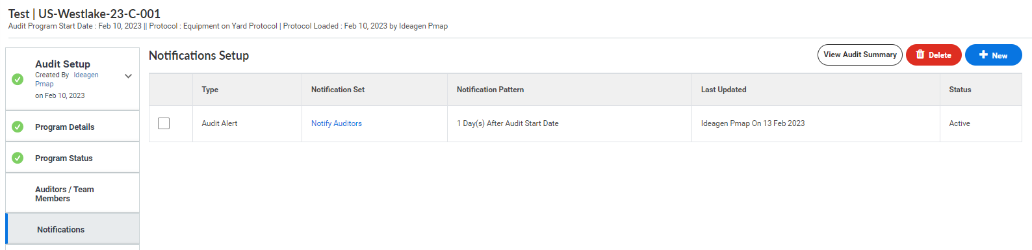Click the Last Updated column header
1032x250 pixels.
click(723, 90)
